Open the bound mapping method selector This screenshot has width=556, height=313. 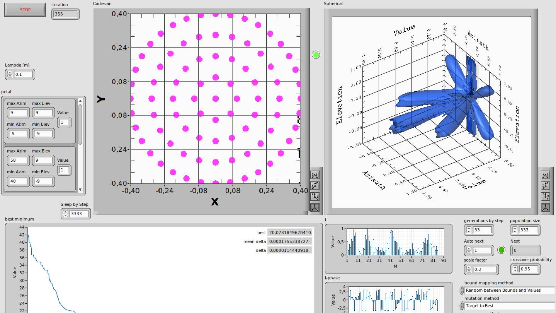coord(462,290)
